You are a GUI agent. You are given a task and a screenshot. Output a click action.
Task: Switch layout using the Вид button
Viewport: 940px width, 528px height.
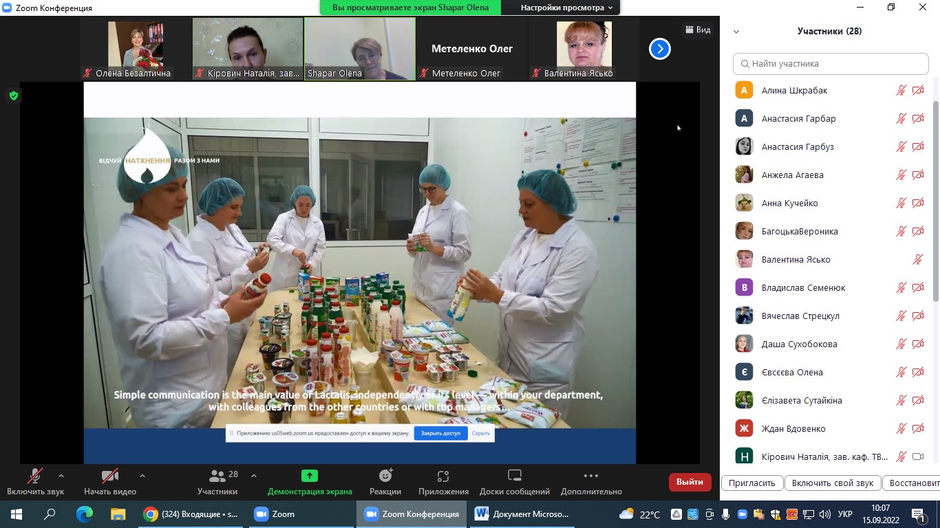click(x=698, y=30)
